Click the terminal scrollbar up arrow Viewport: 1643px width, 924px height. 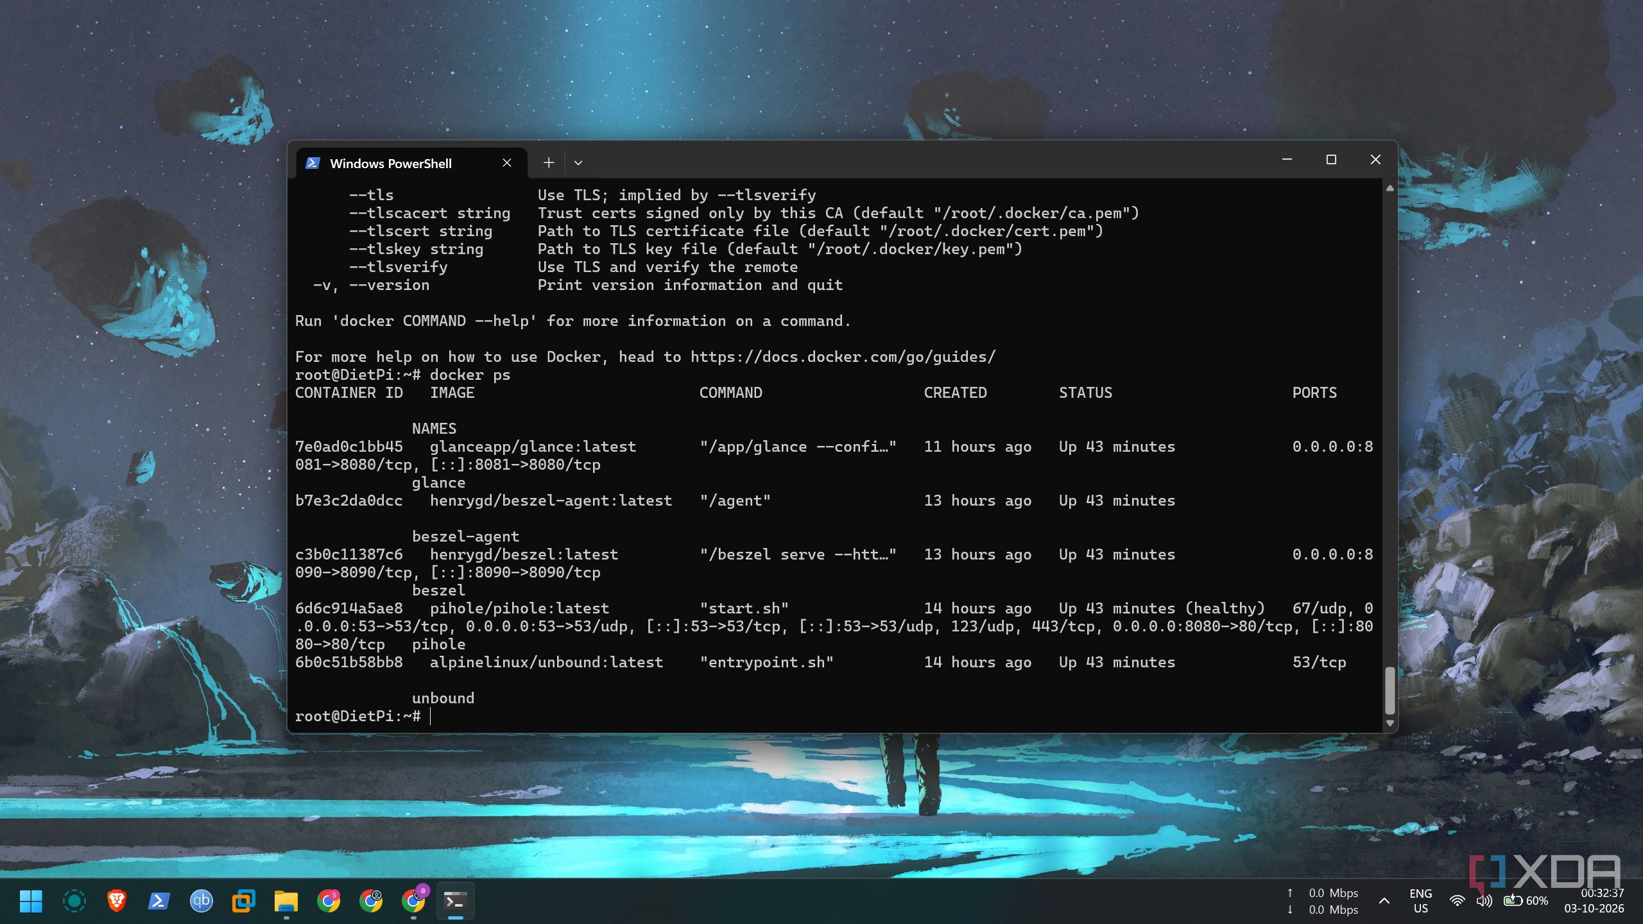click(1389, 189)
